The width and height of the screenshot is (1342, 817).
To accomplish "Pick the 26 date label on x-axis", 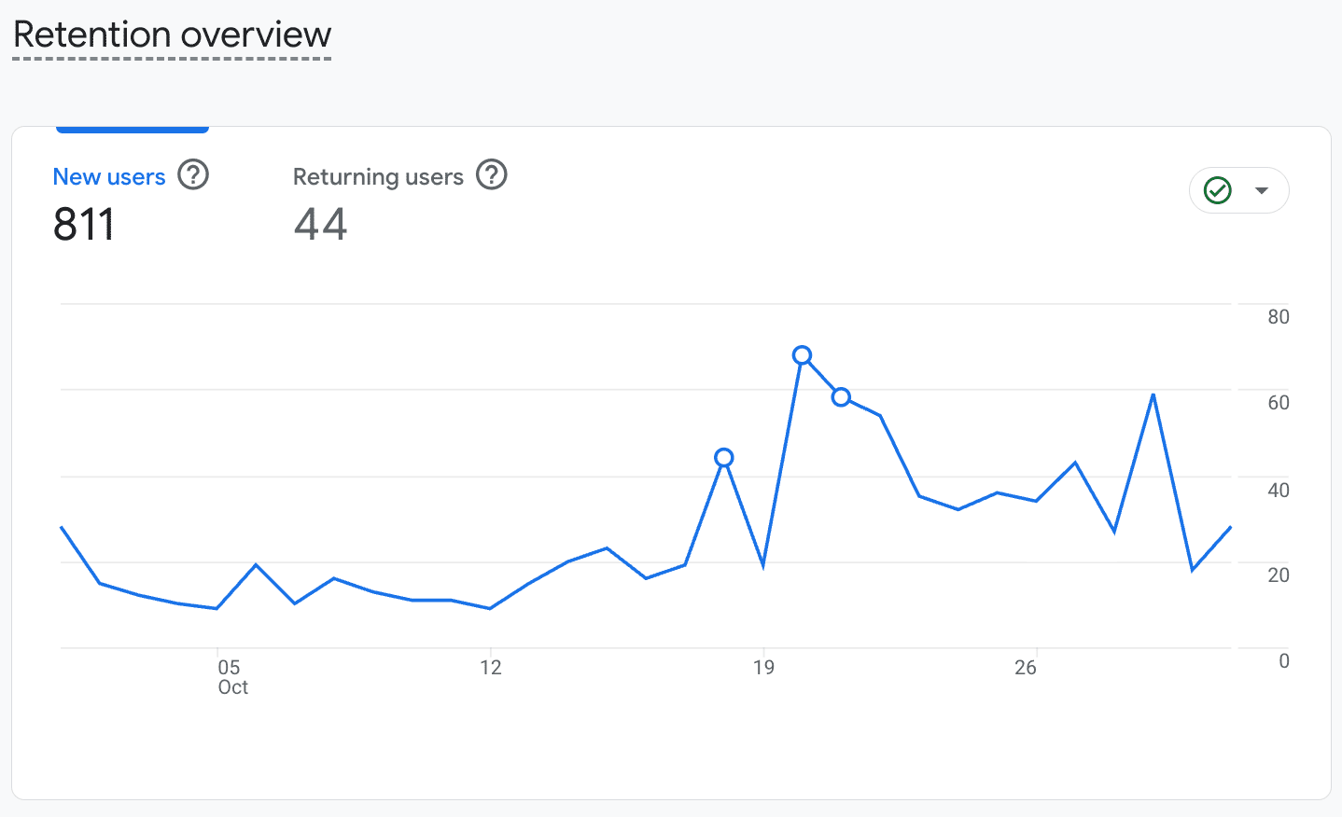I will point(1026,668).
